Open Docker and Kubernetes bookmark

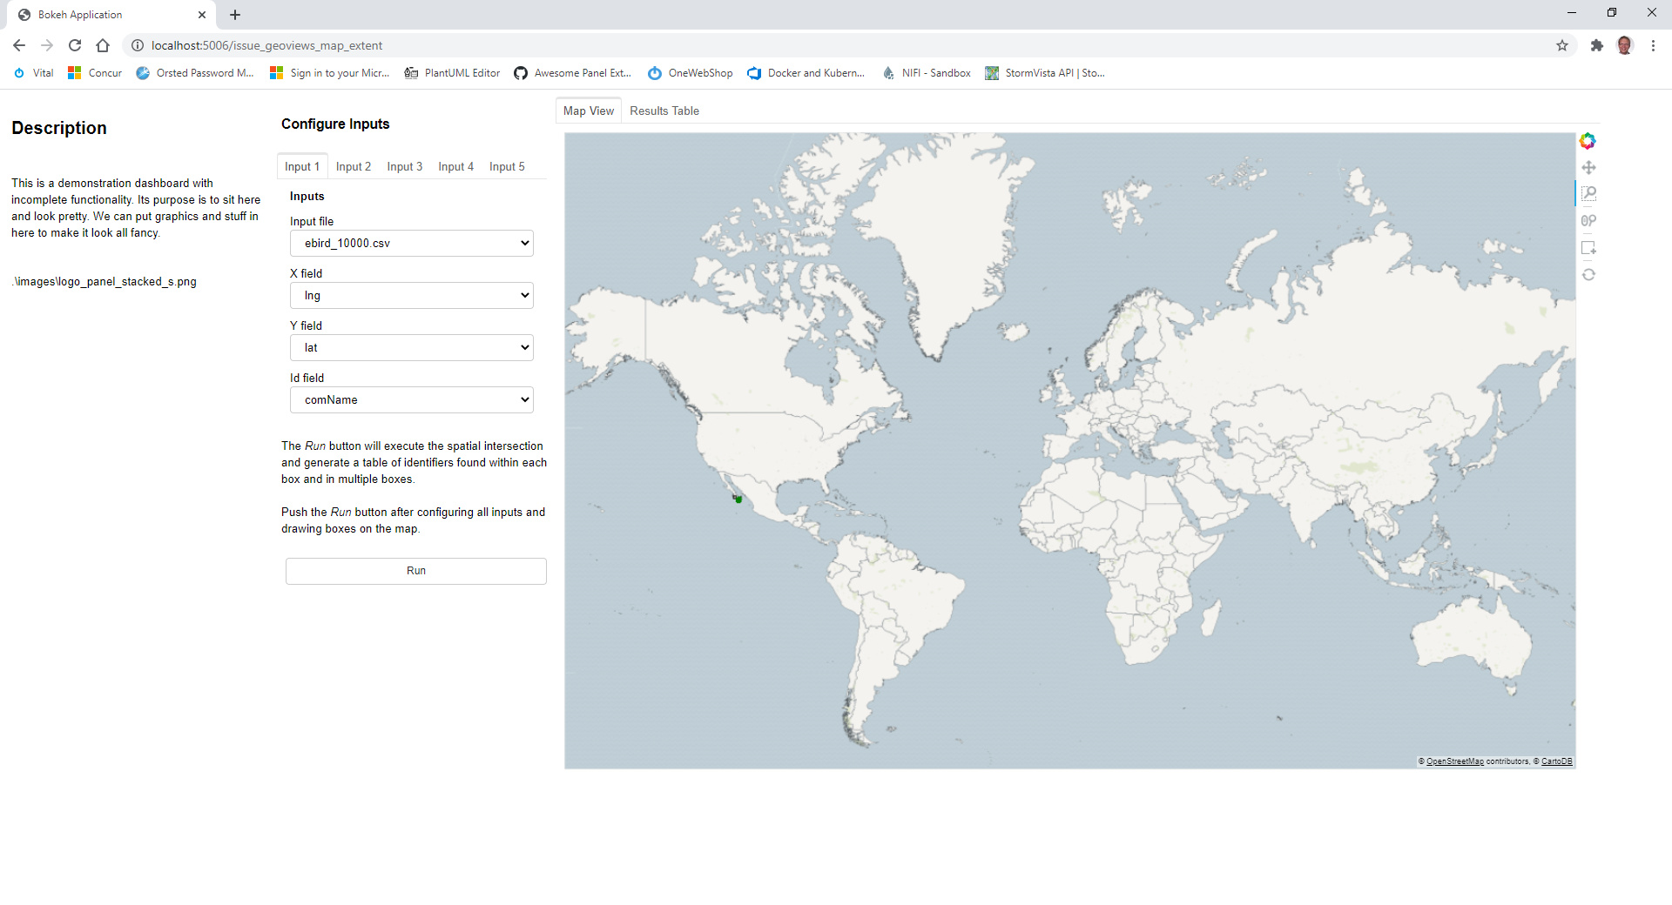(806, 73)
